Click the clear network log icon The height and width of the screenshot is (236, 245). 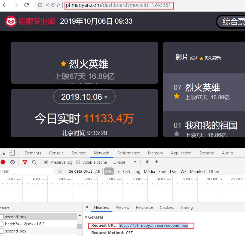coord(13,162)
